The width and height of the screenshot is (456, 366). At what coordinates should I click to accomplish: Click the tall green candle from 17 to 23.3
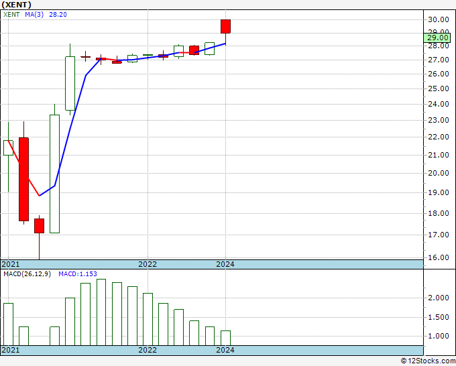[55, 174]
